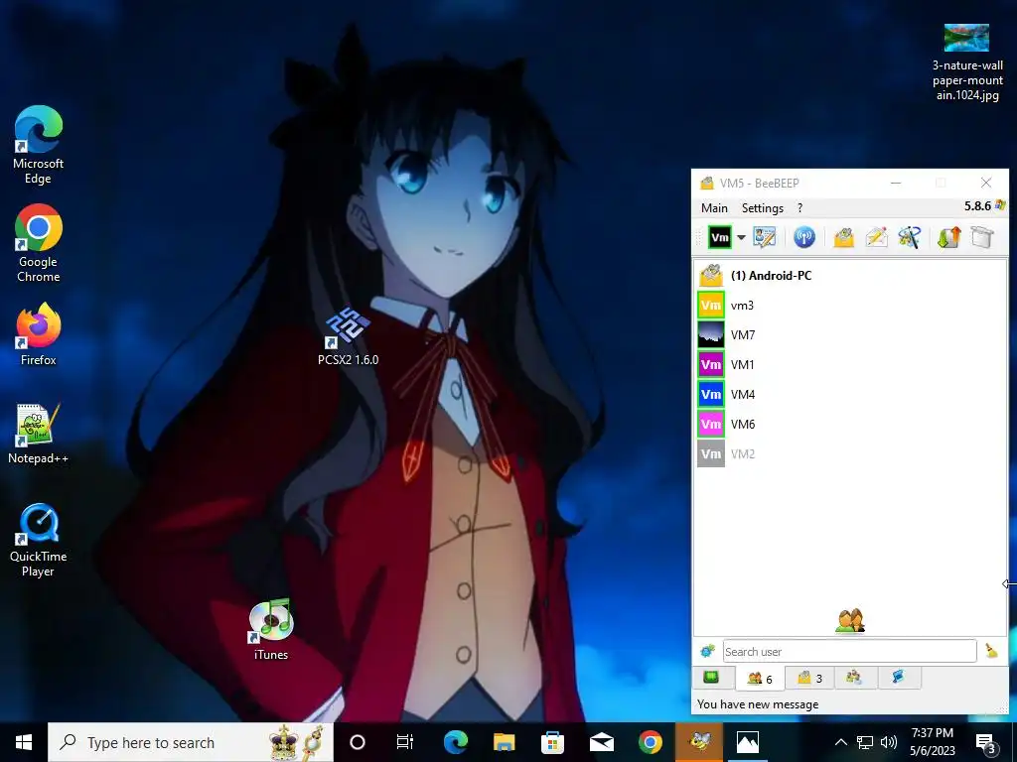
Task: Open the notification center with 3 alerts
Action: click(x=986, y=742)
